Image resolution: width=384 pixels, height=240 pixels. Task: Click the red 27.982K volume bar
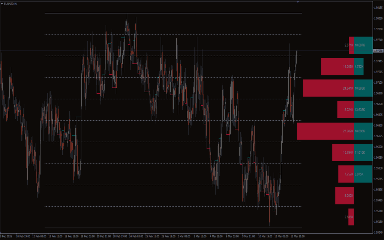tap(325, 131)
